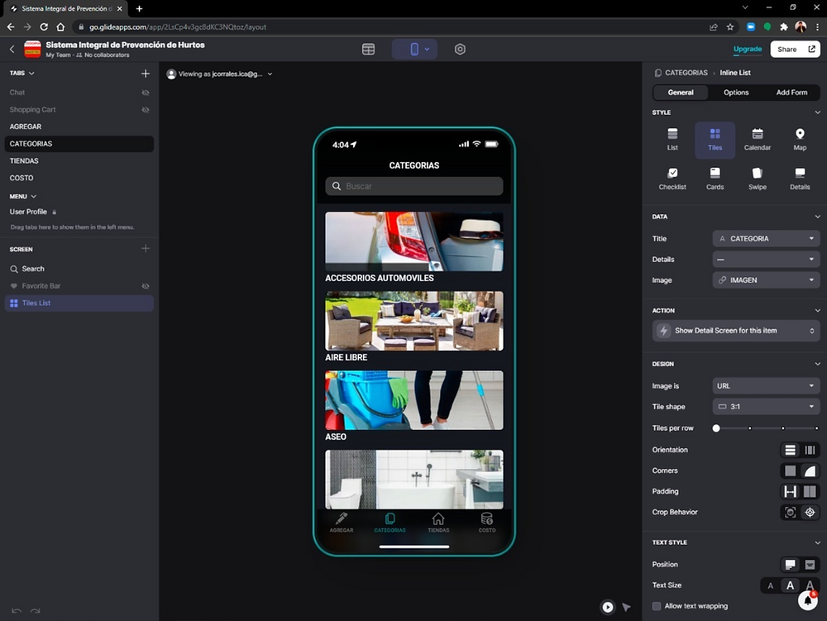Select second Crop Behavior option
The image size is (827, 621).
point(810,513)
